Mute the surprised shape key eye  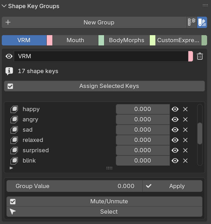(x=175, y=150)
